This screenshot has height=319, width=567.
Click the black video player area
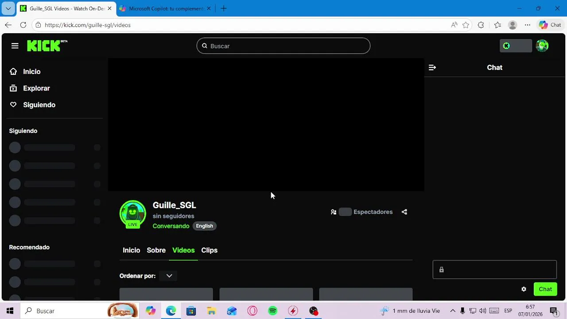pyautogui.click(x=266, y=124)
